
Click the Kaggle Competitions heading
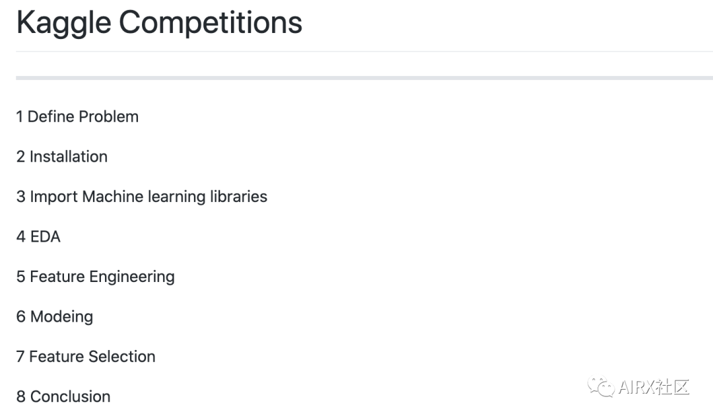point(159,22)
